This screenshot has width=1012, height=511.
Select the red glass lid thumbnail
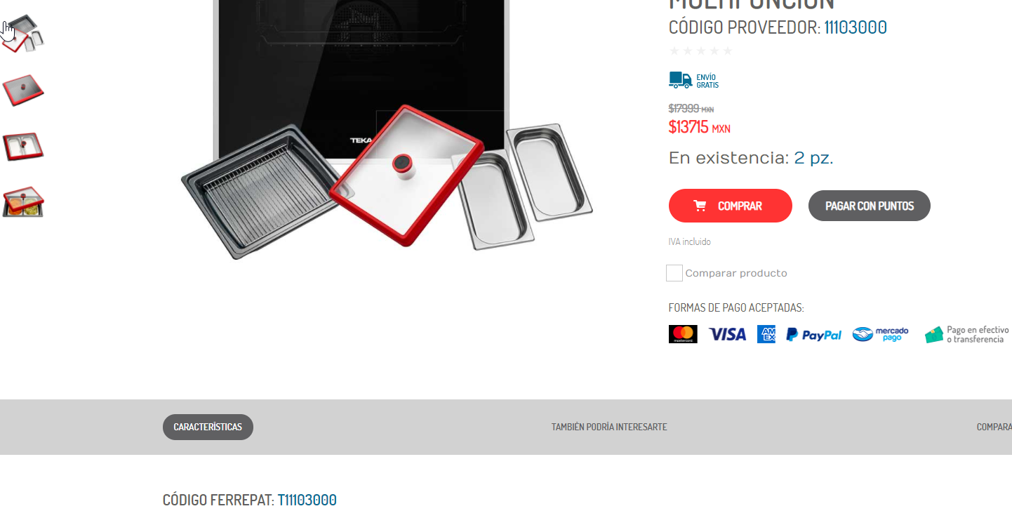click(23, 90)
